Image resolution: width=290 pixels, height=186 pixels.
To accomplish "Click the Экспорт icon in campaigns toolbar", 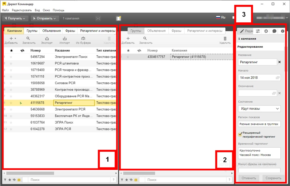I will 47,38.
